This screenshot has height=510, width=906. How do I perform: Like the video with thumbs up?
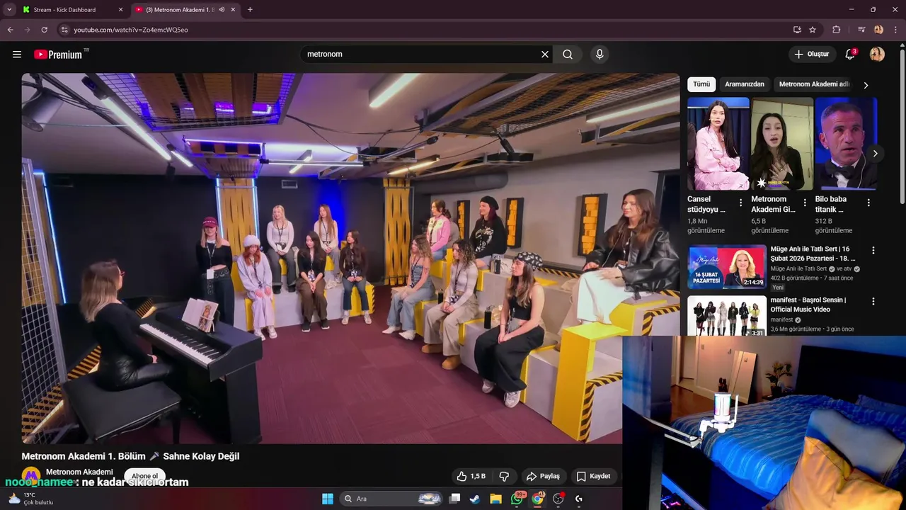(x=471, y=476)
